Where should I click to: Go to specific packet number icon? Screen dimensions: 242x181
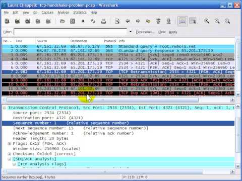(148, 21)
